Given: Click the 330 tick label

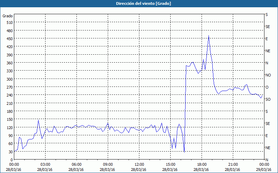Looking at the screenshot, I should pos(10,71).
